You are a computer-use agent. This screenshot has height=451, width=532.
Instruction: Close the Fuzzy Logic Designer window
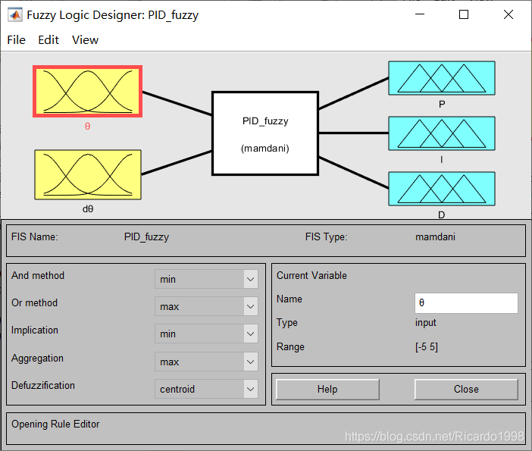(x=509, y=14)
